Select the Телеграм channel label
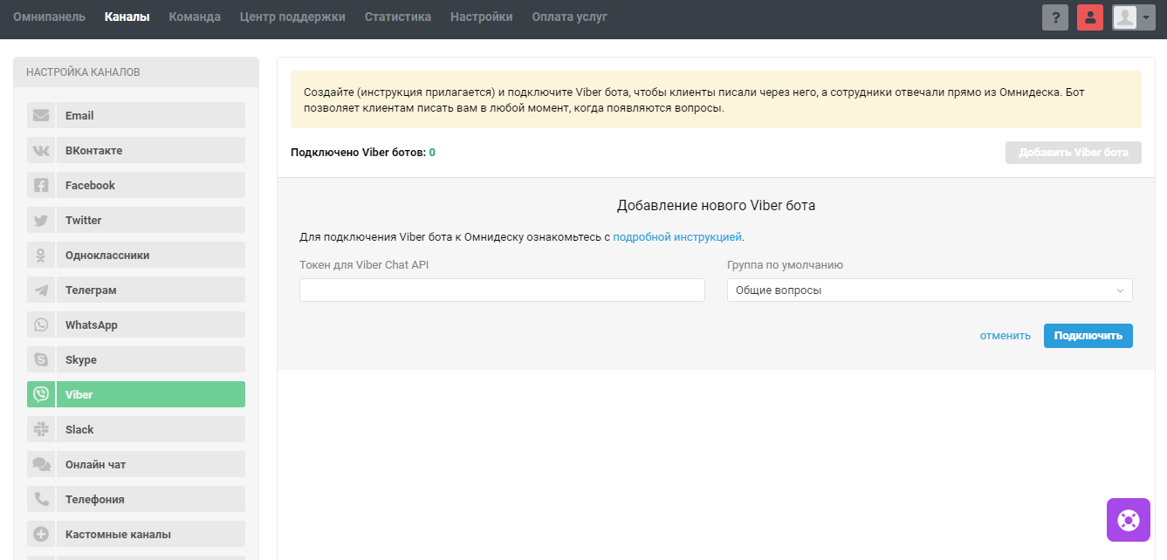Screen dimensions: 1167x560 point(151,290)
